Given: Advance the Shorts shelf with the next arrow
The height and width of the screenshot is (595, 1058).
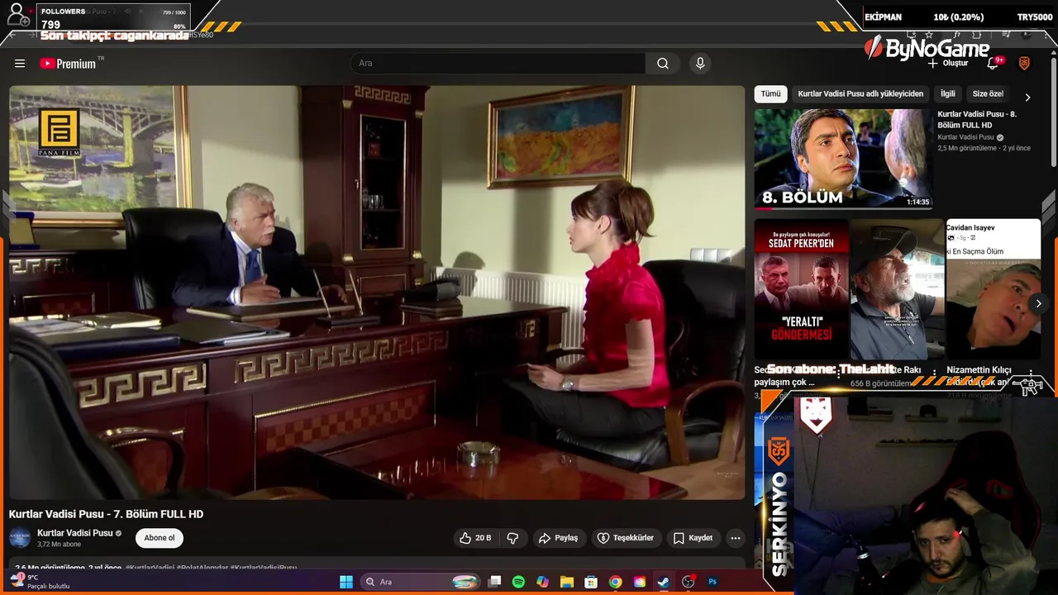Looking at the screenshot, I should pos(1038,303).
